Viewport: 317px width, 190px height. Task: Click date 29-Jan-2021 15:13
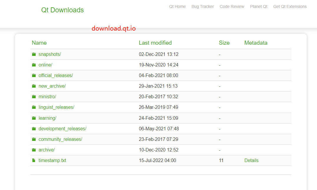coord(158,86)
